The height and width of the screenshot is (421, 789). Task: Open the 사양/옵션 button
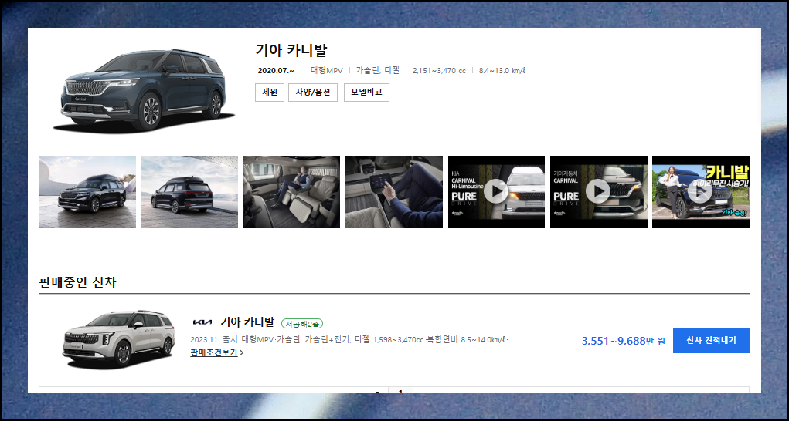[x=312, y=93]
